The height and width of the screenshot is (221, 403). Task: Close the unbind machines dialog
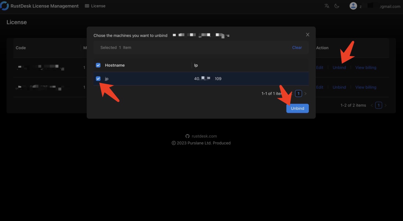308,35
